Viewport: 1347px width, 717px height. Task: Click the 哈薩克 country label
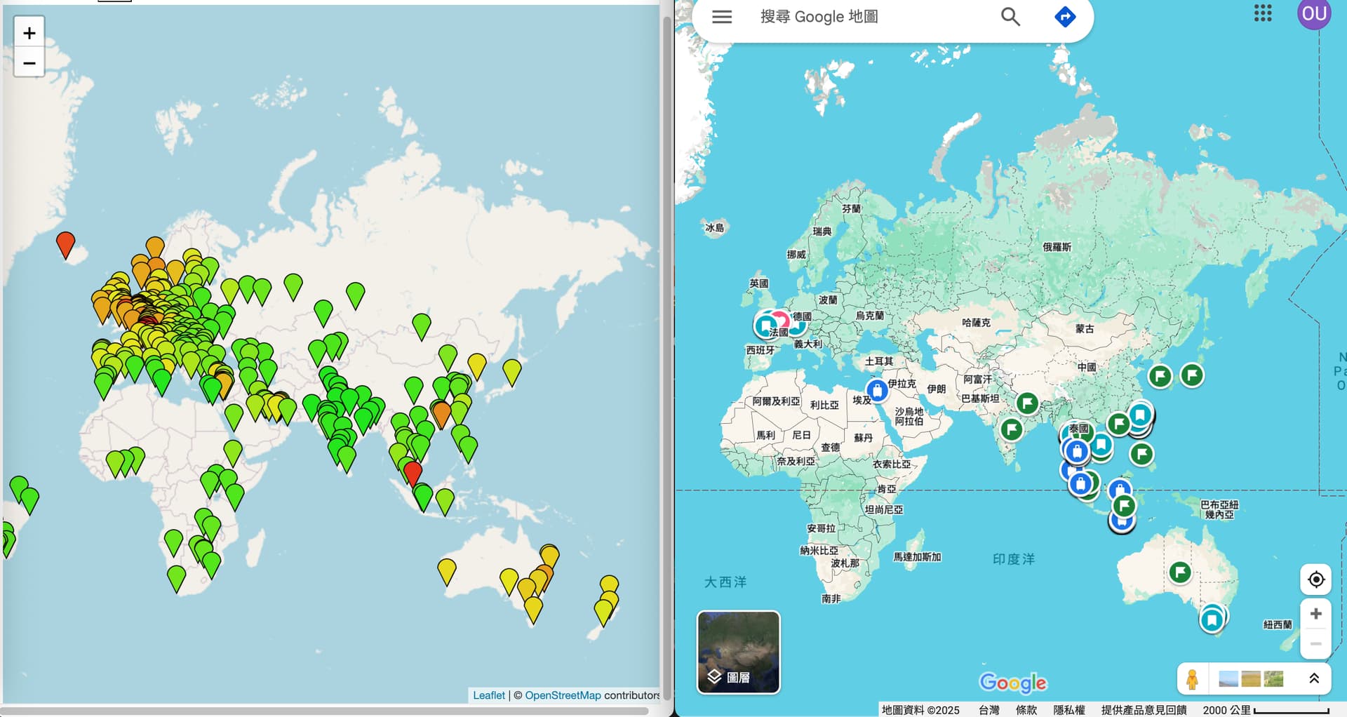976,323
